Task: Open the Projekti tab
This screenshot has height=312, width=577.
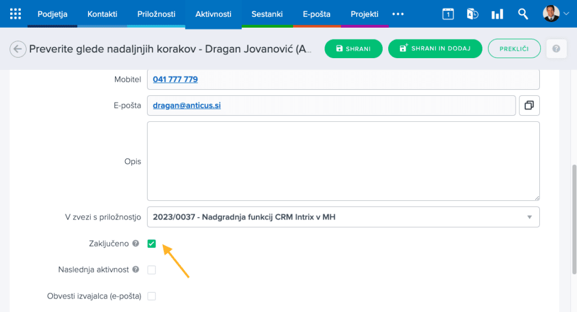Action: pos(365,14)
